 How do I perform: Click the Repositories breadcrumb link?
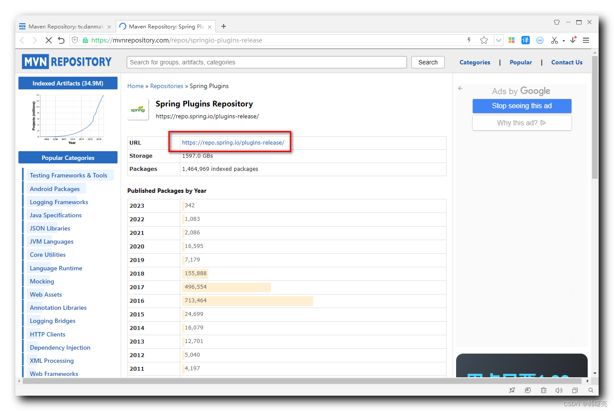click(167, 86)
